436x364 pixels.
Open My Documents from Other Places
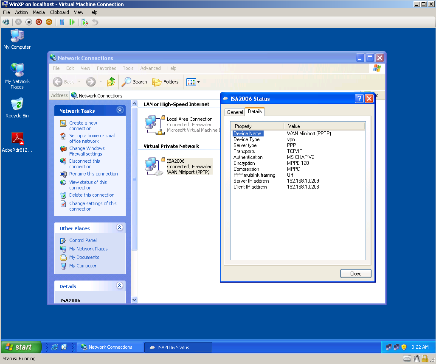coord(84,257)
